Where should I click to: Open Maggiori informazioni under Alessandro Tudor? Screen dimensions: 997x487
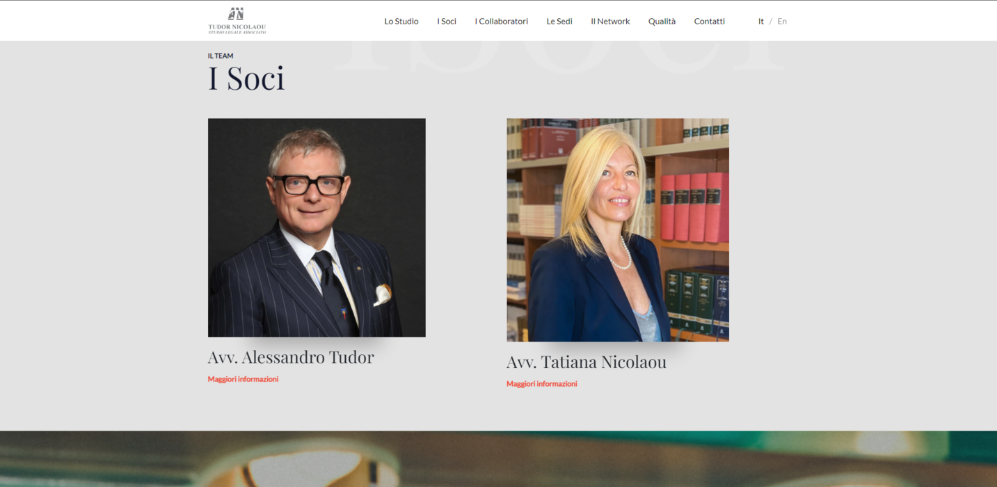coord(243,379)
